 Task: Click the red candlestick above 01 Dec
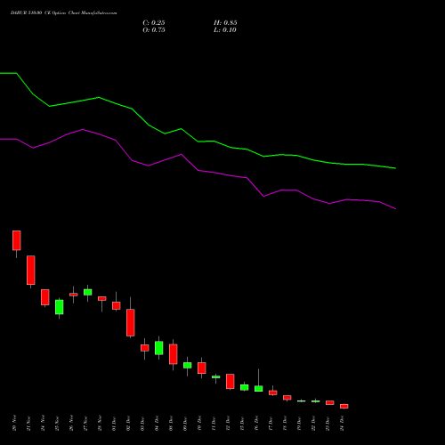pos(117,305)
